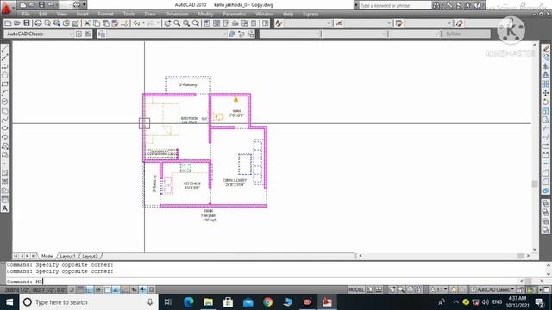This screenshot has height=310, width=552.
Task: Expand the Undo history dropdown arrow
Action: pos(143,23)
